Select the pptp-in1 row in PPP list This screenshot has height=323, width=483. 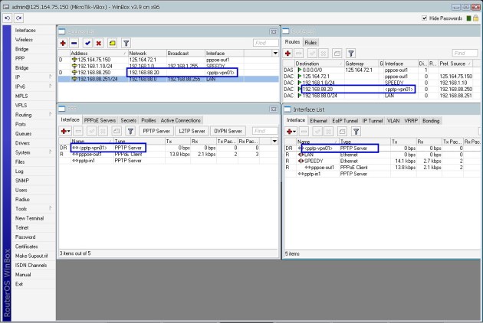[168, 161]
